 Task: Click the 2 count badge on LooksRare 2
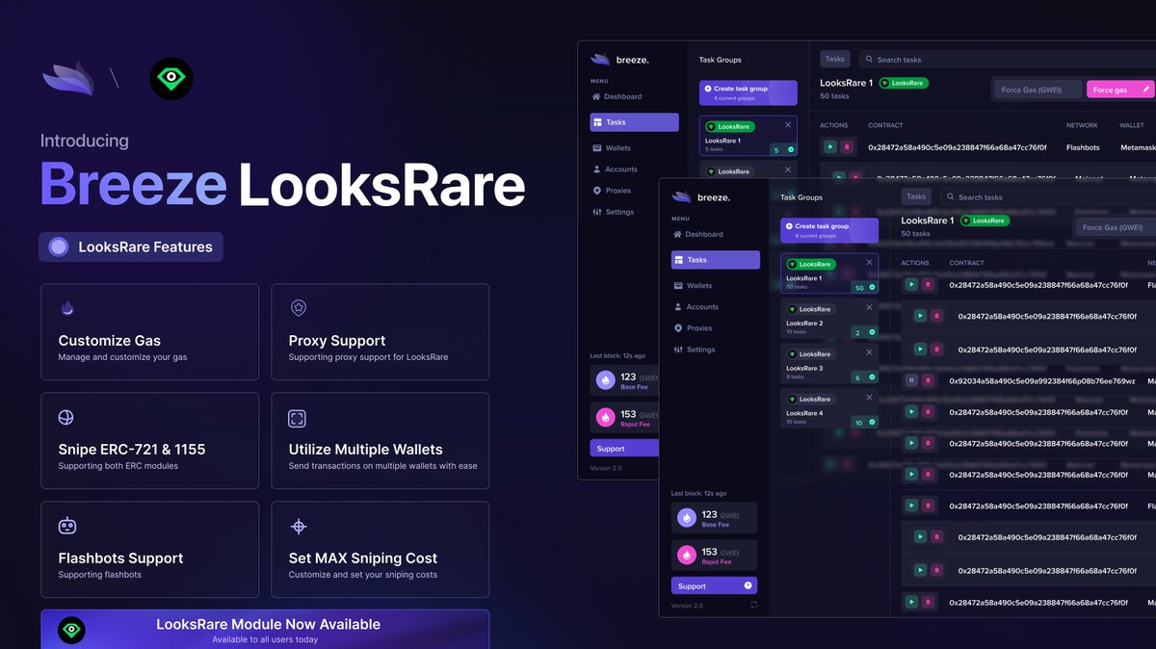[x=863, y=332]
